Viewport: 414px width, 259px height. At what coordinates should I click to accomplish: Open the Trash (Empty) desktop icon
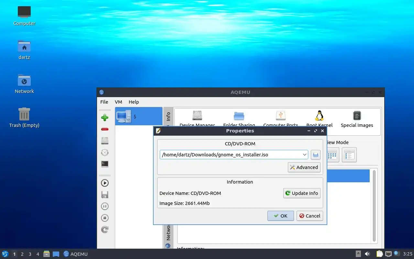coord(24,118)
